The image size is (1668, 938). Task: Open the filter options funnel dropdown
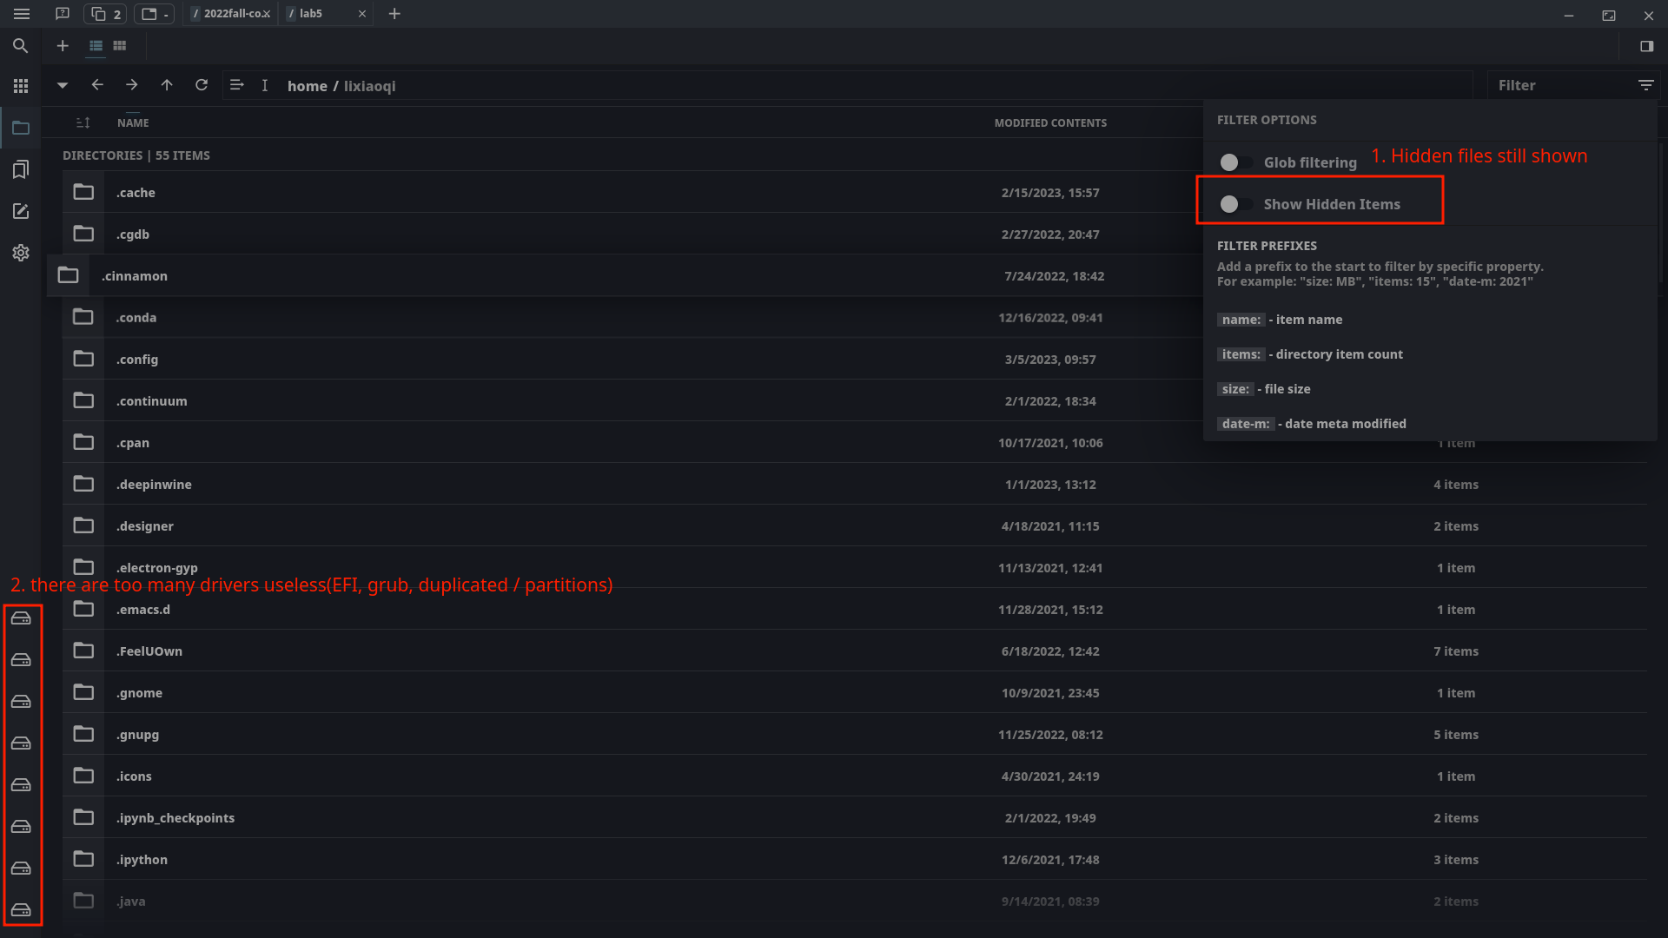coord(1647,84)
